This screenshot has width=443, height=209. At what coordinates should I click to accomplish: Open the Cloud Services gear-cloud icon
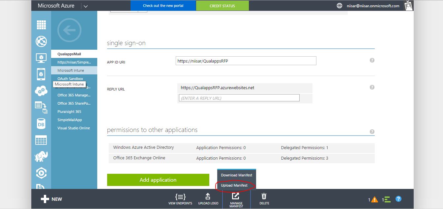[41, 91]
